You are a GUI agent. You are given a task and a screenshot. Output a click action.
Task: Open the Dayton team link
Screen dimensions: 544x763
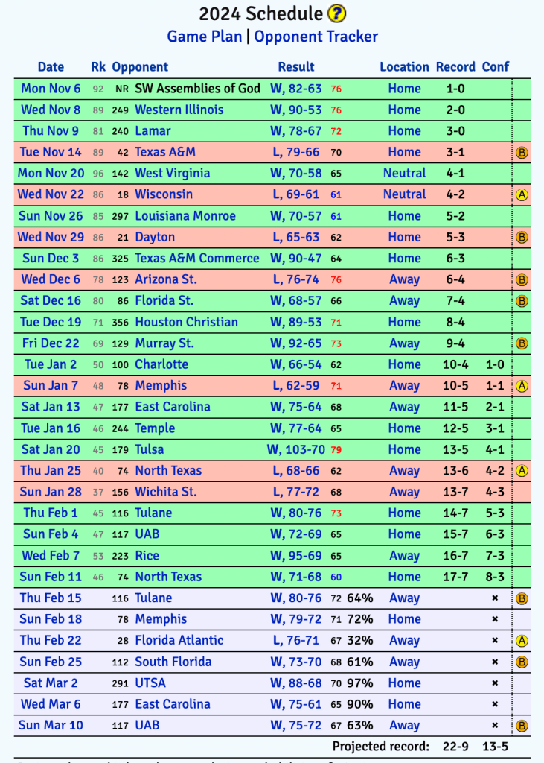155,237
